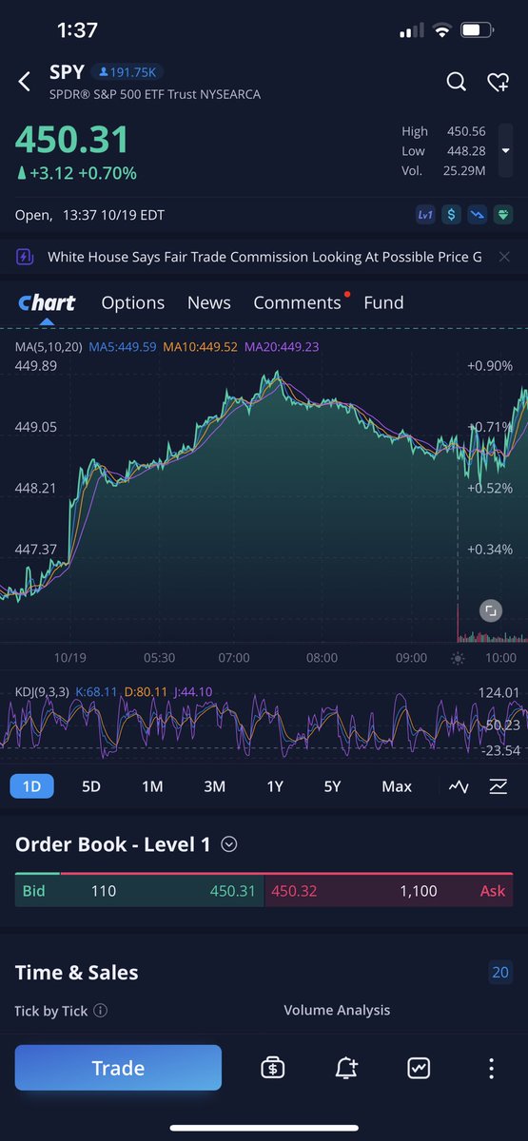Image resolution: width=528 pixels, height=1141 pixels.
Task: Tap the bid size 110
Action: [x=103, y=891]
